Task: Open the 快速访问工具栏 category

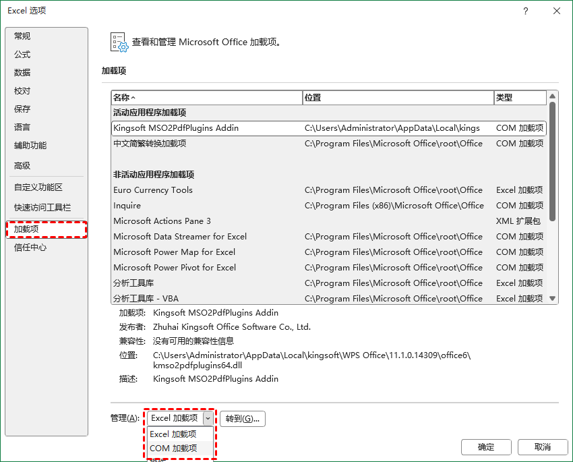Action: [47, 208]
